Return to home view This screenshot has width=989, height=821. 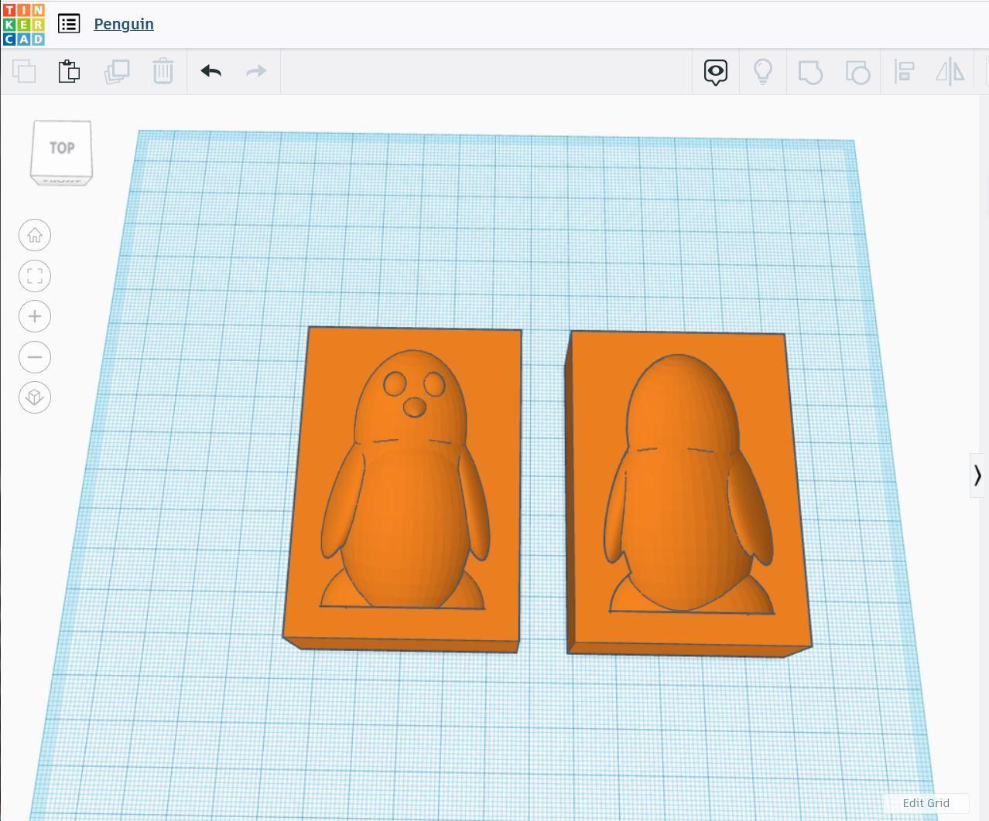[x=34, y=235]
